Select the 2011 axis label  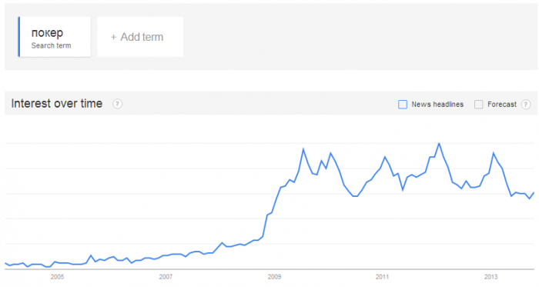[x=382, y=277]
